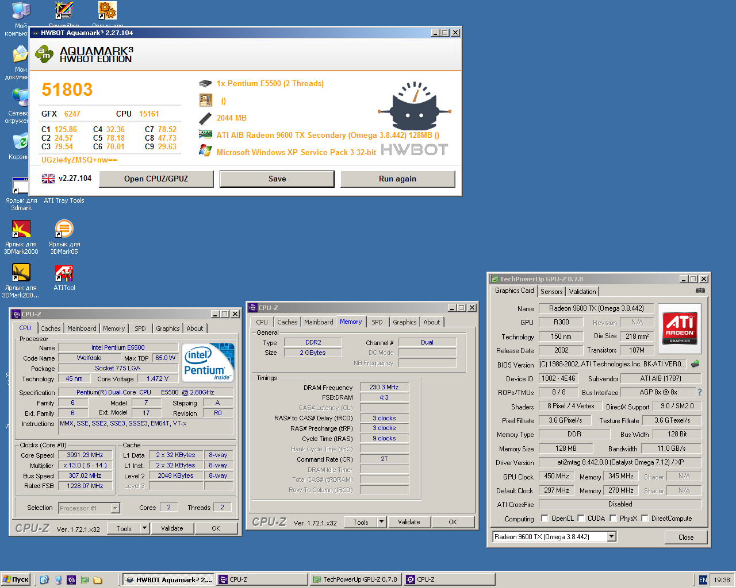Open SPD tab in CPU-Z Memory window

pos(377,322)
